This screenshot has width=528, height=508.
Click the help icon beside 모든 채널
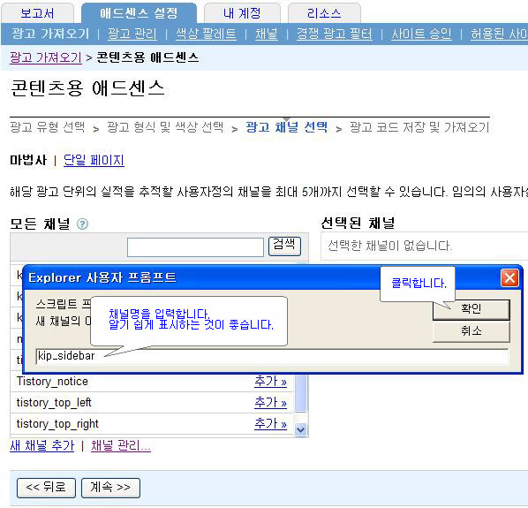pyautogui.click(x=82, y=224)
